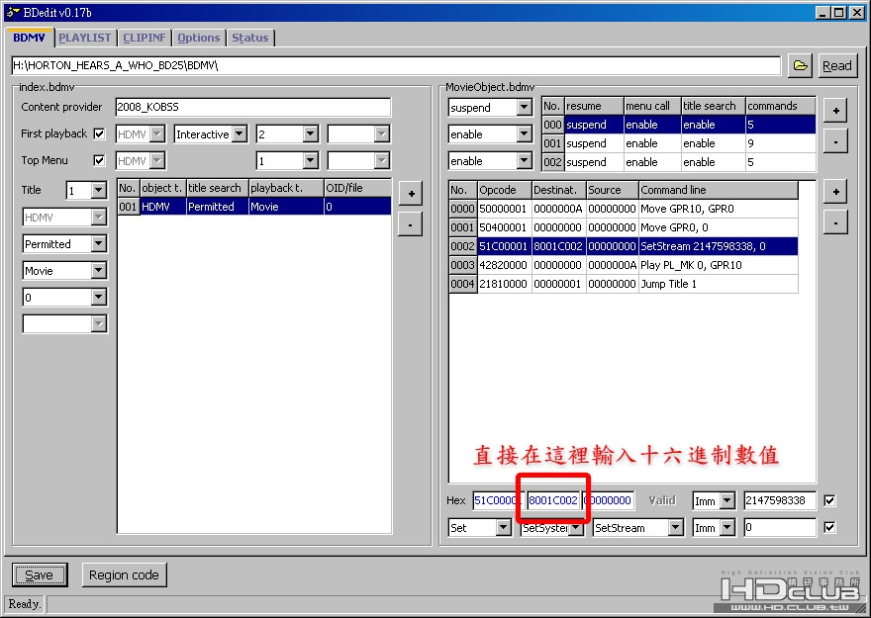The width and height of the screenshot is (871, 618).
Task: Select command 0000 Move GPR10, GPR0
Action: 624,209
